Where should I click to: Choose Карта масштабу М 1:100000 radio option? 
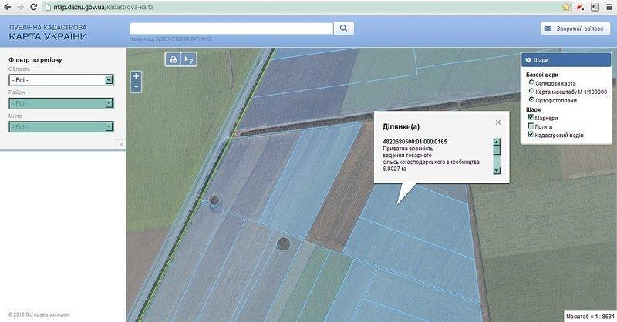pyautogui.click(x=531, y=91)
